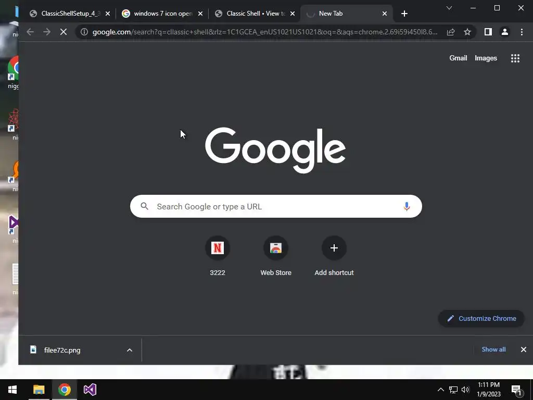The image size is (533, 400).
Task: Close the windows 7 icon tab
Action: pyautogui.click(x=200, y=14)
